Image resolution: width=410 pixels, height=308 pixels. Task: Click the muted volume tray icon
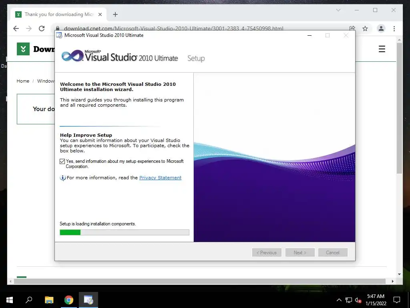(x=358, y=300)
